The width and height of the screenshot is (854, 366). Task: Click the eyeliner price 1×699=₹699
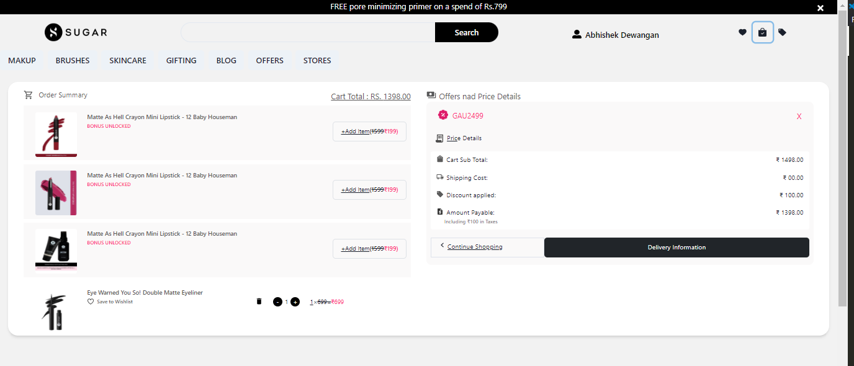coord(327,302)
